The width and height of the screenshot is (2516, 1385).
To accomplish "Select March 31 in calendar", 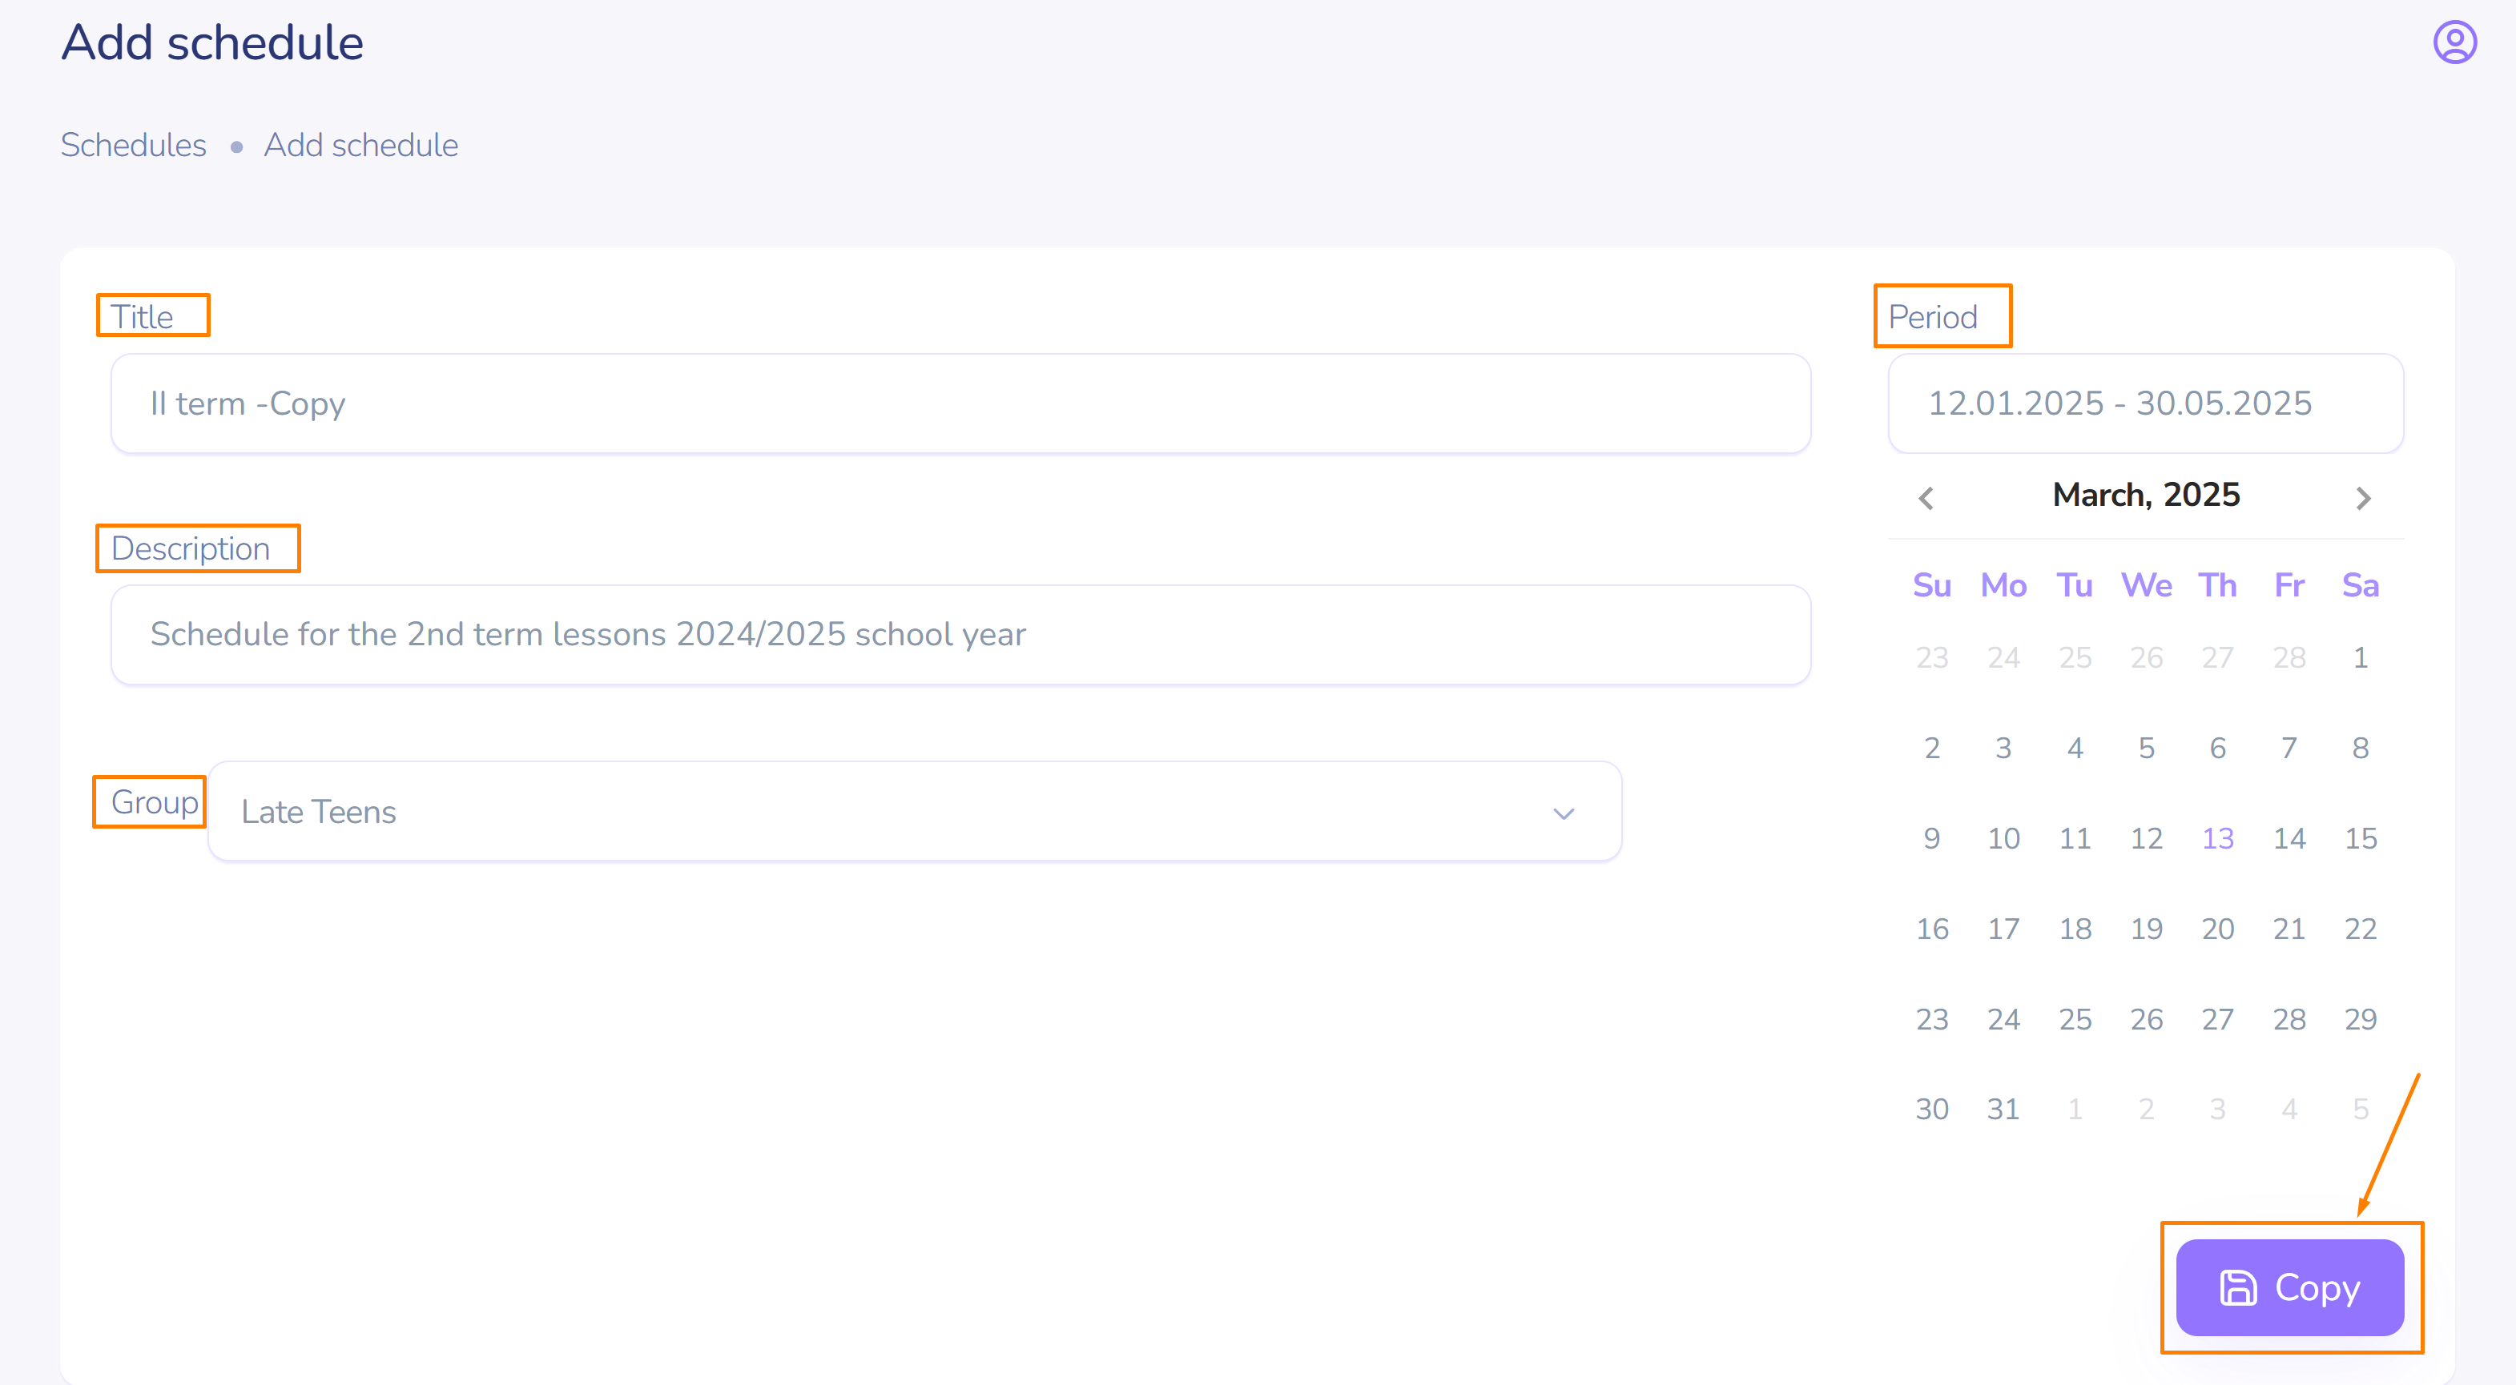I will click(2003, 1109).
